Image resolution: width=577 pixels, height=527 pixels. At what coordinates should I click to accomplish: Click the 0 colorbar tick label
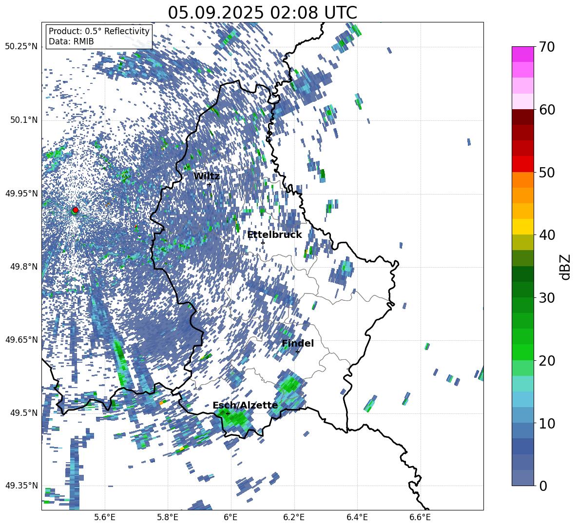click(543, 486)
